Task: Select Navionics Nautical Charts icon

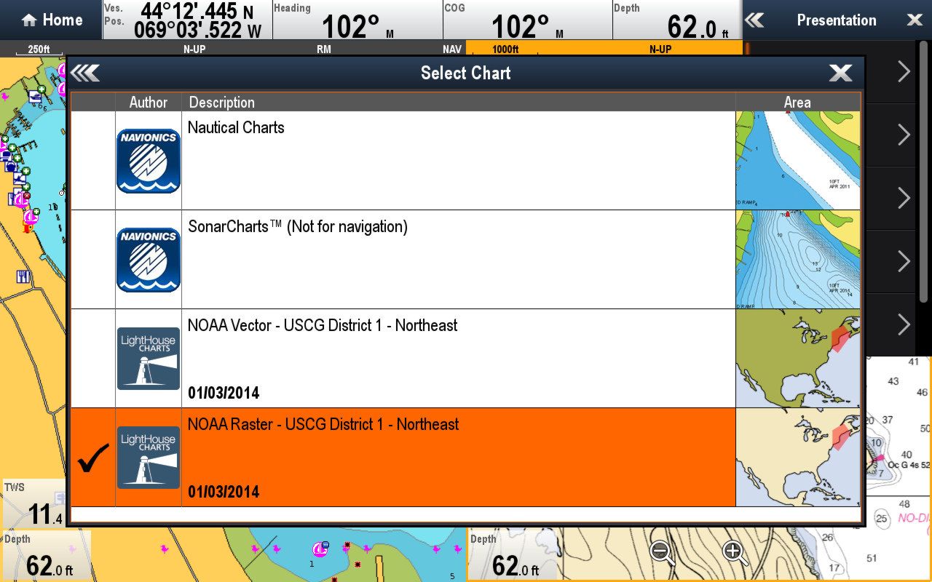Action: point(149,161)
